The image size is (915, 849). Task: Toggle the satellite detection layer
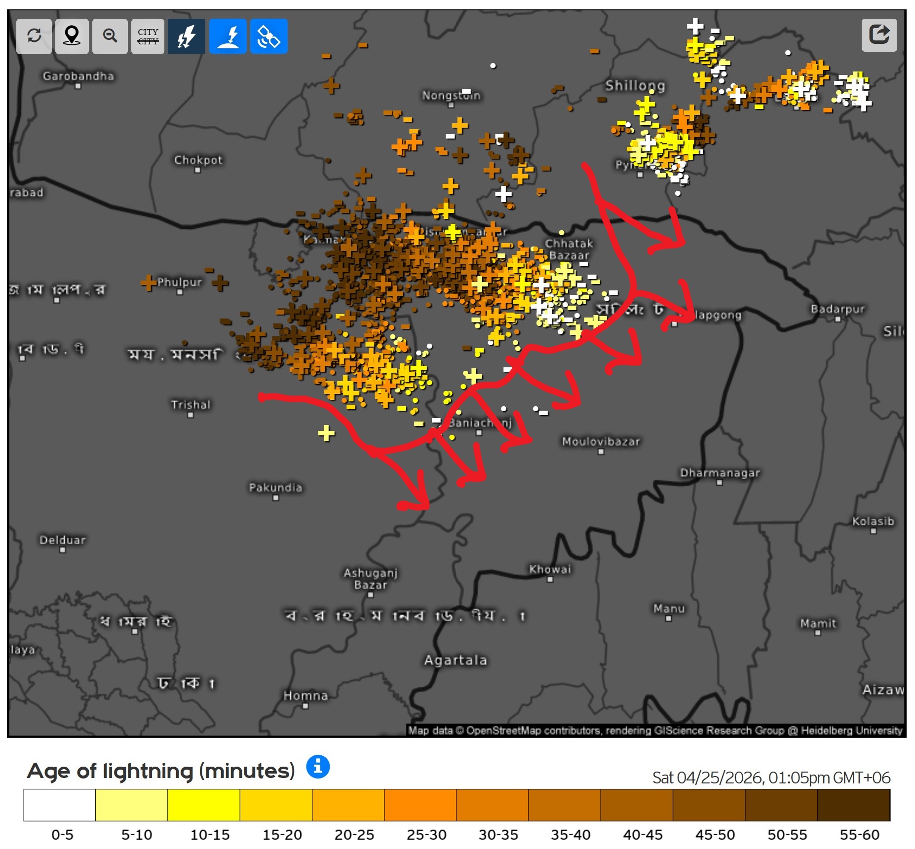[268, 36]
